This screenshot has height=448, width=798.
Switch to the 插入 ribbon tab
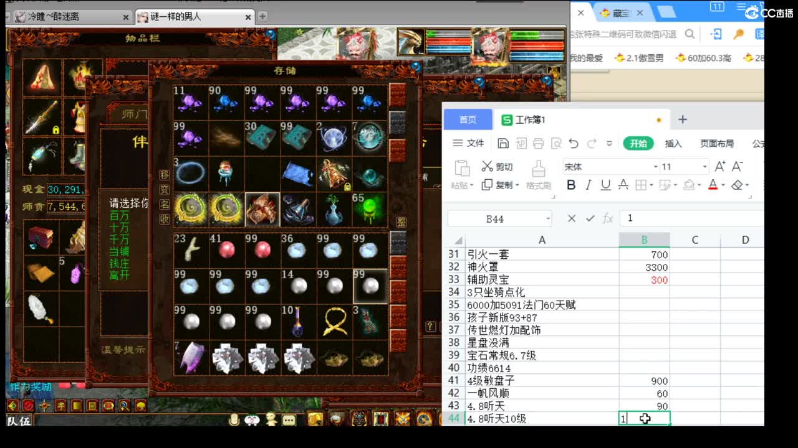coord(673,143)
